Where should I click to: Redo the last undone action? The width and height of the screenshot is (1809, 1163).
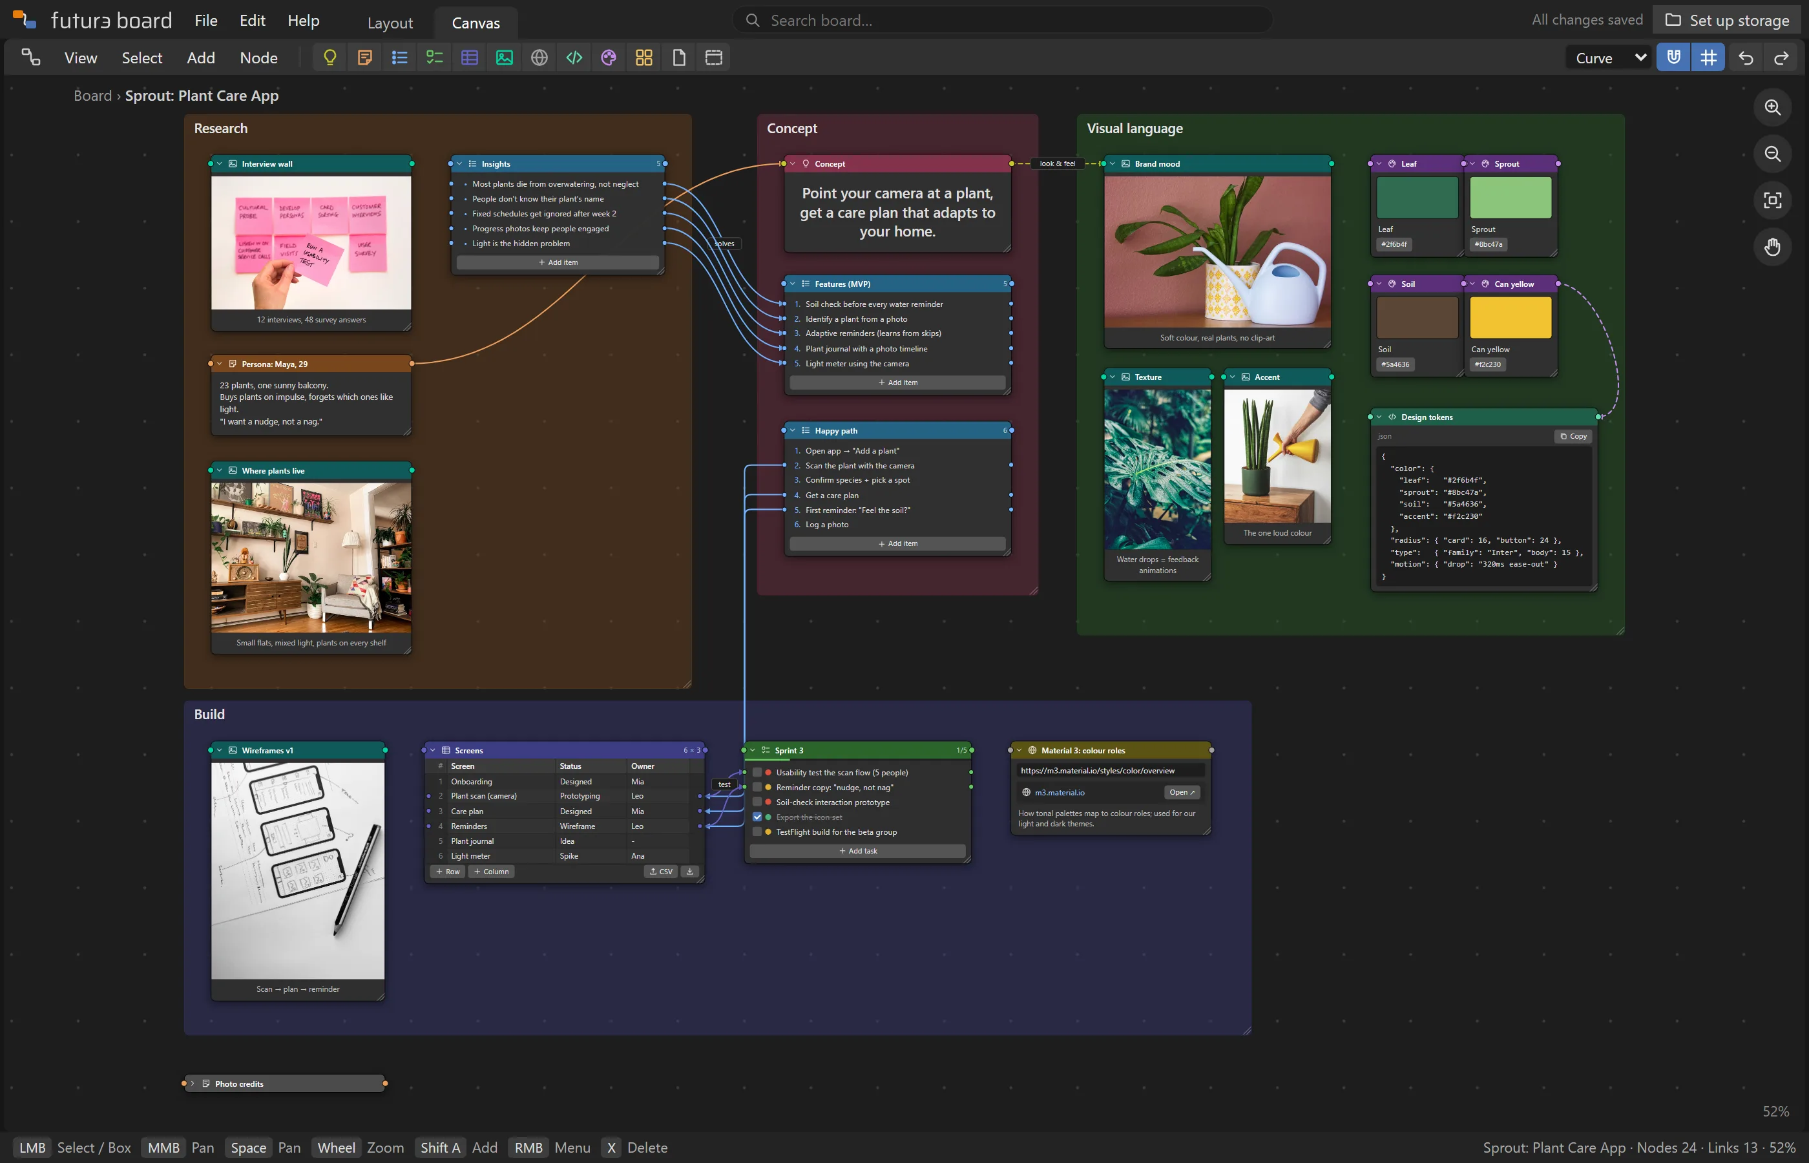(x=1781, y=58)
